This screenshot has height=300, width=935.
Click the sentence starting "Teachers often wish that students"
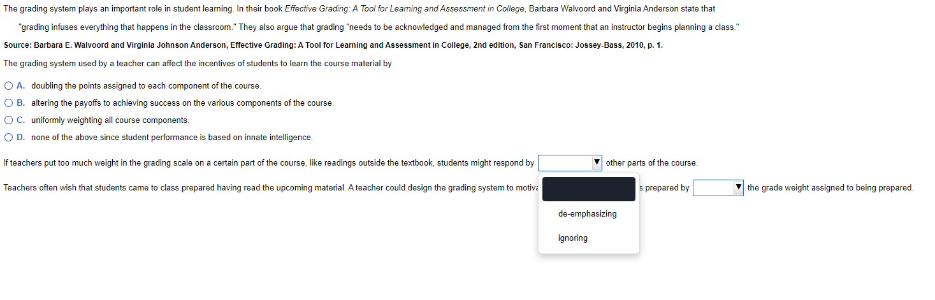pos(272,188)
